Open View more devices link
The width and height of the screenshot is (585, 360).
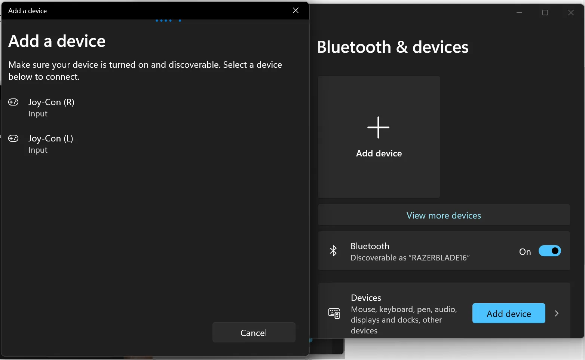coord(444,215)
